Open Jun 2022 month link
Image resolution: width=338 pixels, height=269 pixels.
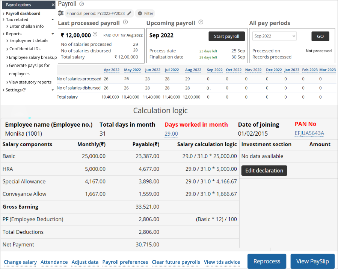coord(152,70)
